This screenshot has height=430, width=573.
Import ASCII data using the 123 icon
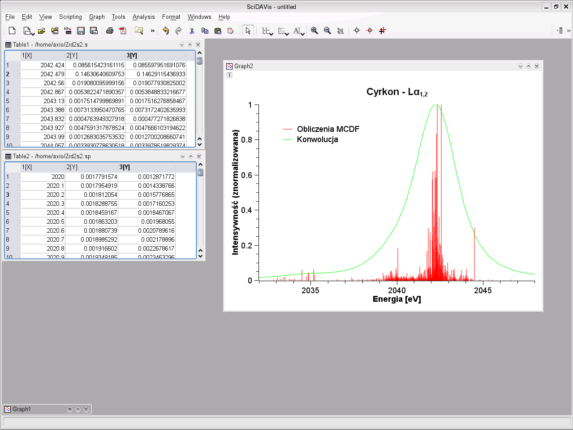68,30
